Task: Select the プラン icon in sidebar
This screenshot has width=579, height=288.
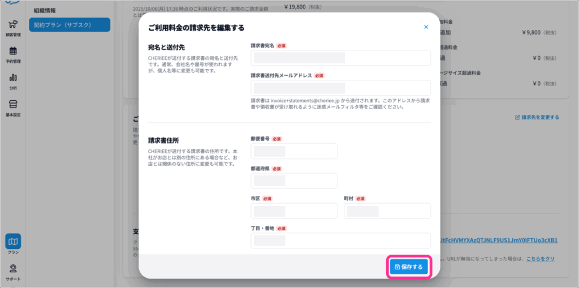Action: tap(13, 242)
